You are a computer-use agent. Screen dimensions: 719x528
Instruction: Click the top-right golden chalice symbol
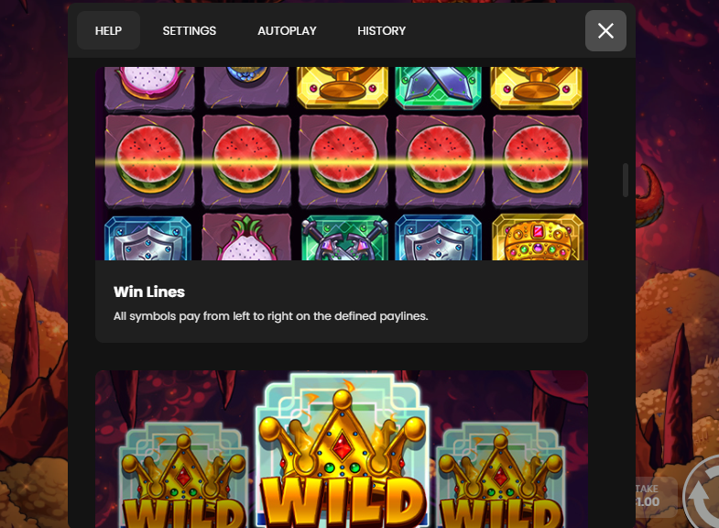click(536, 87)
